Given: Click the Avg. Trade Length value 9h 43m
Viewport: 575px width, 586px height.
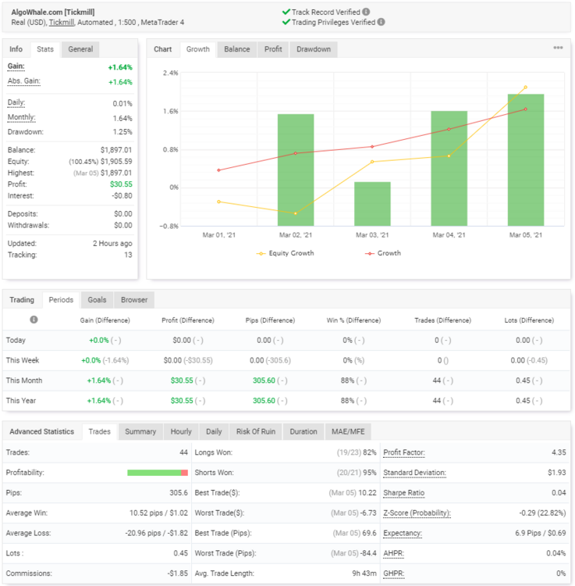Looking at the screenshot, I should pos(364,573).
